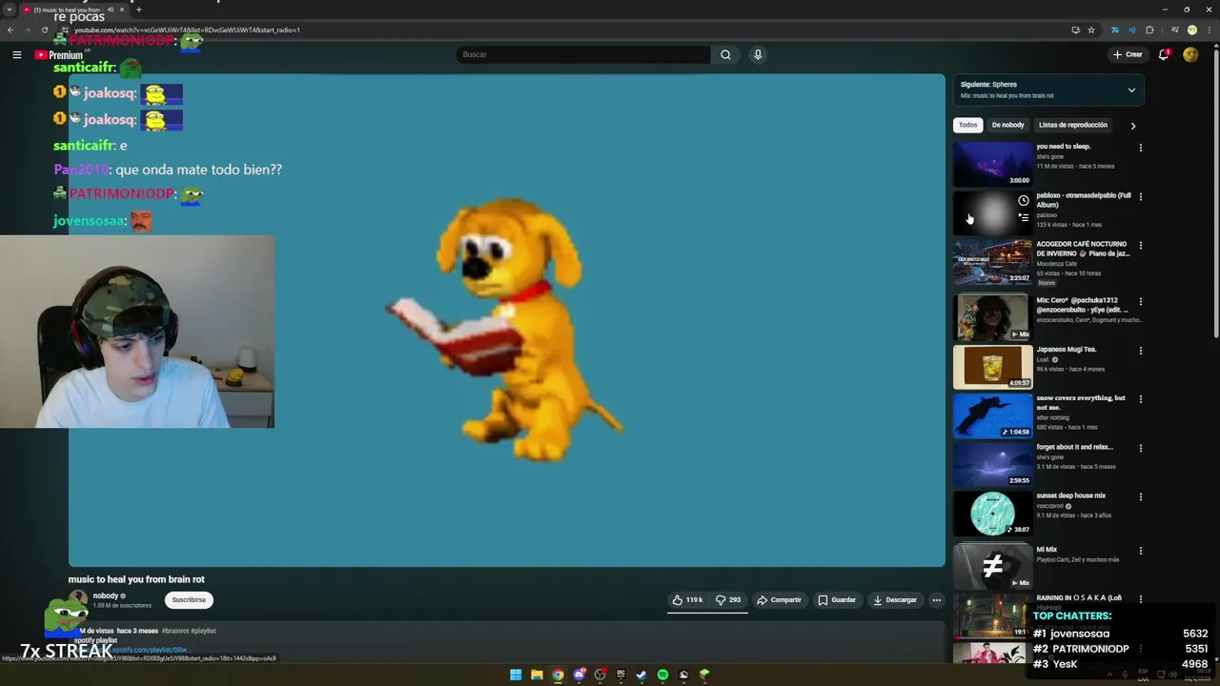The width and height of the screenshot is (1220, 686).
Task: Open Spotify from taskbar
Action: pyautogui.click(x=662, y=675)
